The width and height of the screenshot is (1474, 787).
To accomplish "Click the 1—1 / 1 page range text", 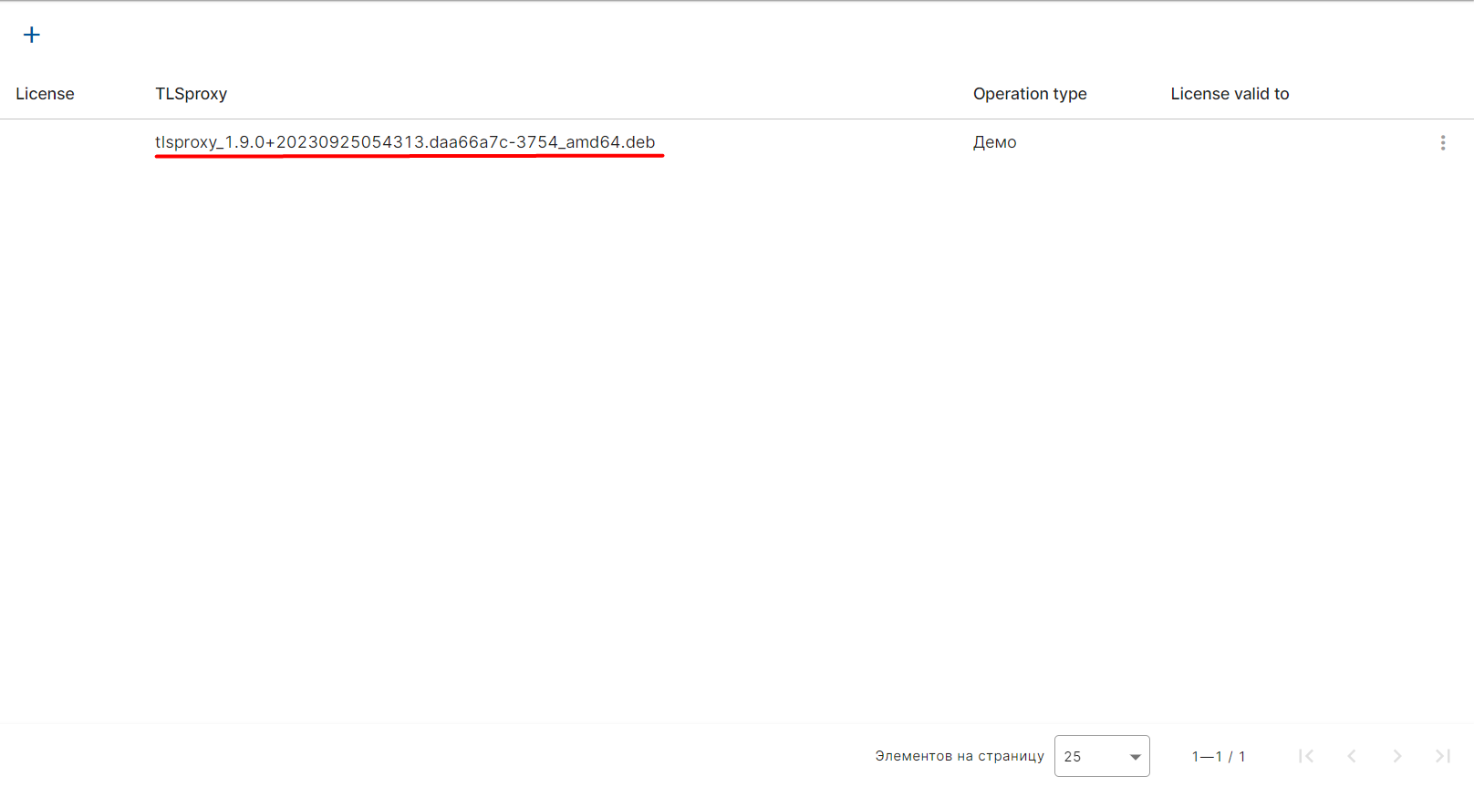I will pos(1218,756).
